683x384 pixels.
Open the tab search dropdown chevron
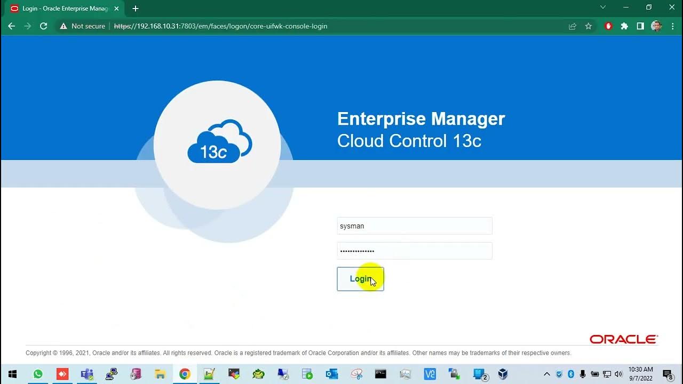(603, 7)
